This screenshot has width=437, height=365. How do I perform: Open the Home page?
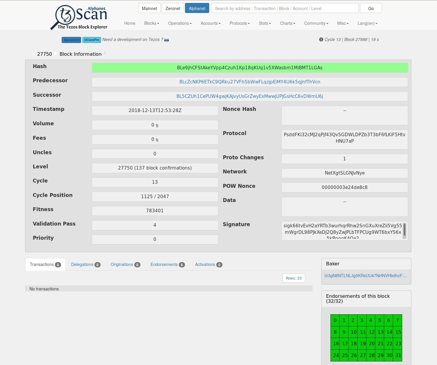click(x=130, y=23)
